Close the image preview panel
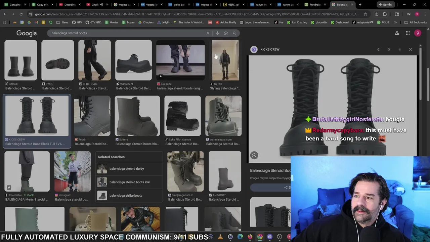Viewport: 430px width, 242px height. point(411,49)
